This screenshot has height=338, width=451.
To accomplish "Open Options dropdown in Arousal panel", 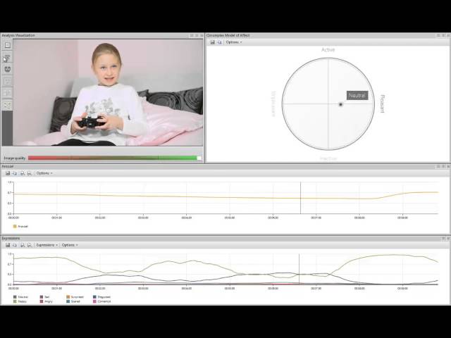I will click(x=44, y=173).
